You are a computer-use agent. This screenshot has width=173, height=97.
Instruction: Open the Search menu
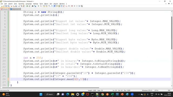[10, 4]
